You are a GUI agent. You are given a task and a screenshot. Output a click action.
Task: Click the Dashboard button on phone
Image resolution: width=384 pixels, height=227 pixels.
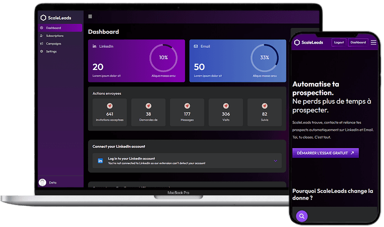tap(358, 42)
